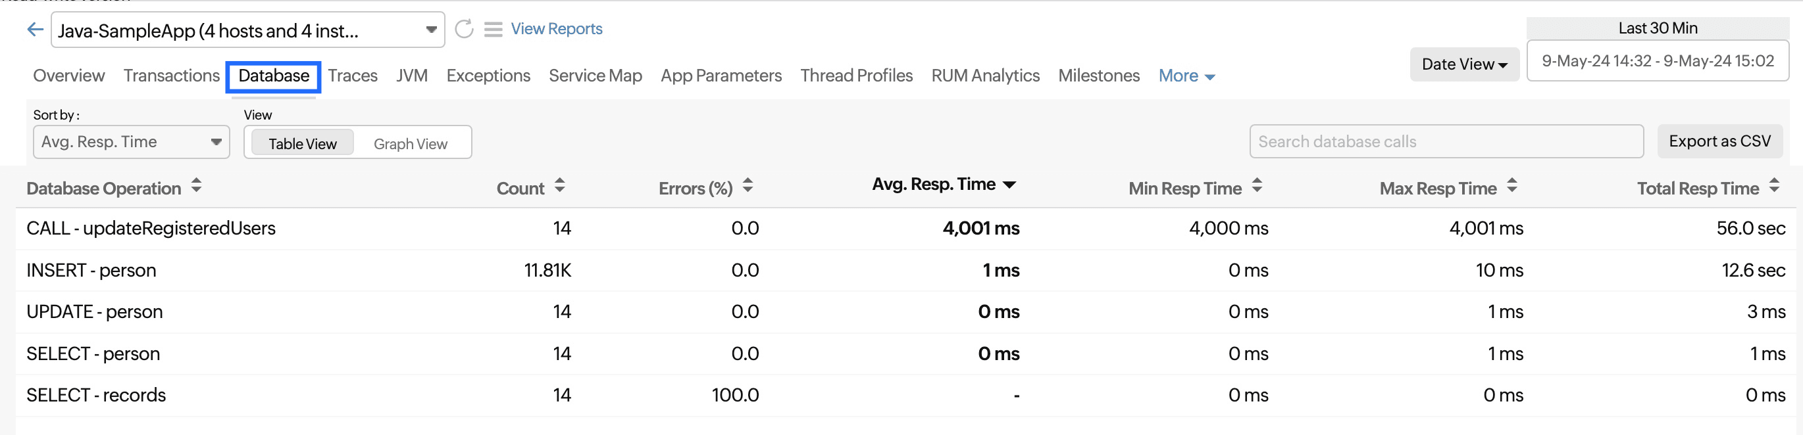The image size is (1803, 435).
Task: Sort by Max Resp Time arrows
Action: coord(1512,186)
